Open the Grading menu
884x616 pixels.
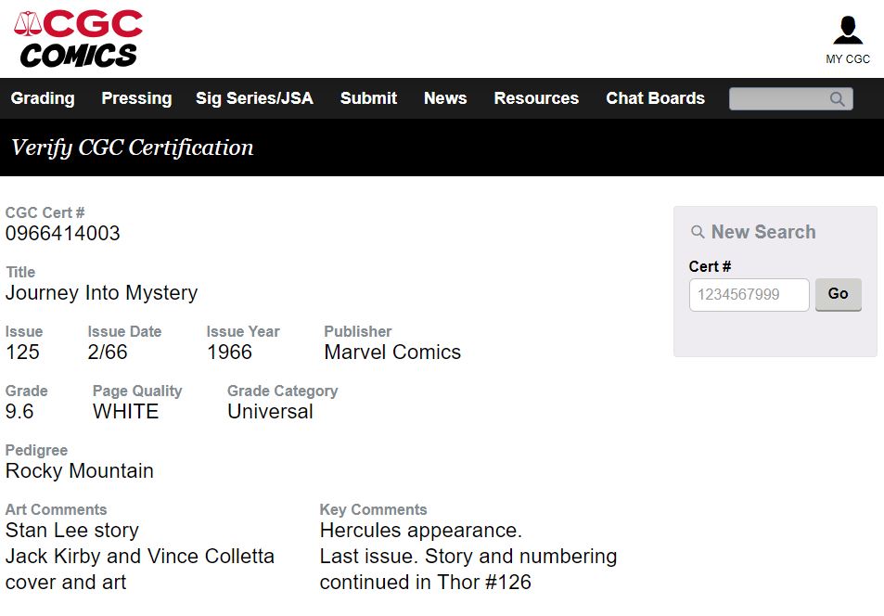[43, 98]
